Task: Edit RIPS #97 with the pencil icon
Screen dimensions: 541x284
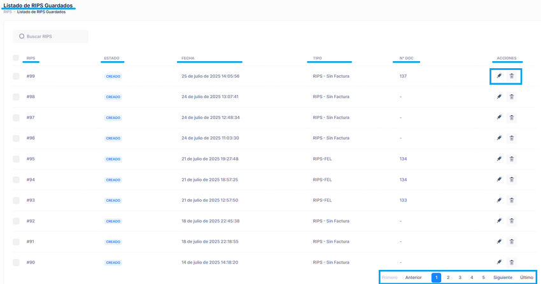Action: click(x=499, y=118)
